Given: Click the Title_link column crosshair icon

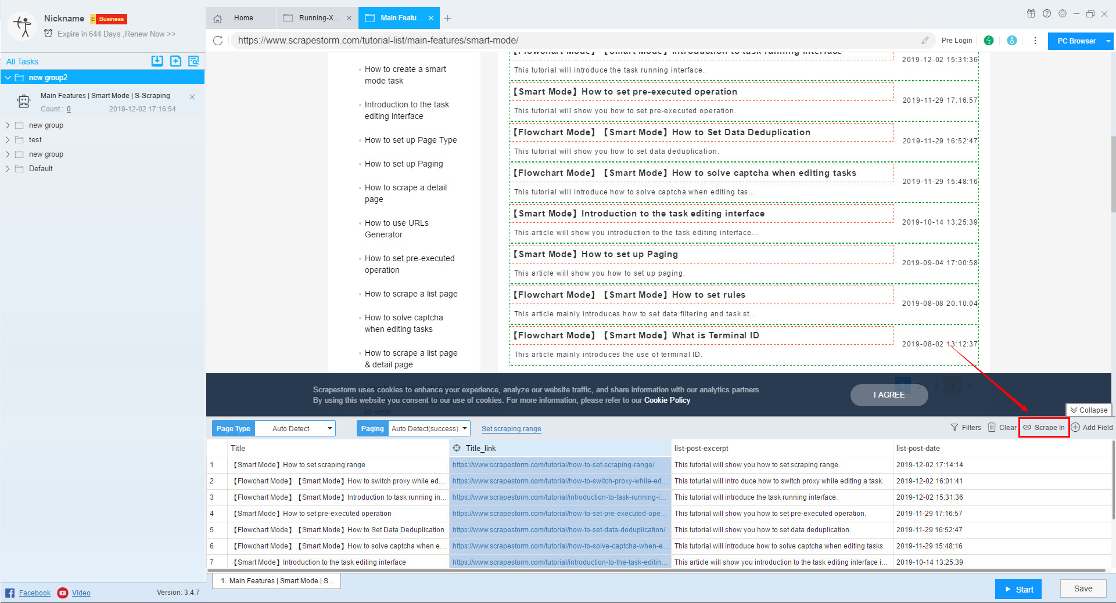Looking at the screenshot, I should coord(457,448).
